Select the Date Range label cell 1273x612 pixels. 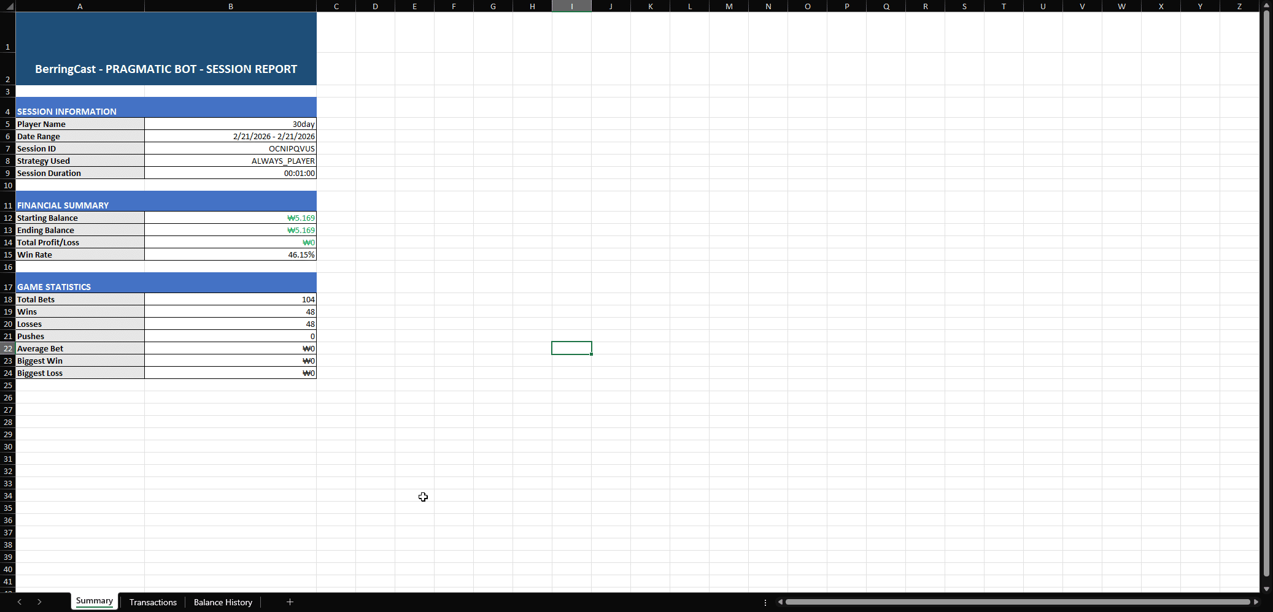pyautogui.click(x=80, y=136)
